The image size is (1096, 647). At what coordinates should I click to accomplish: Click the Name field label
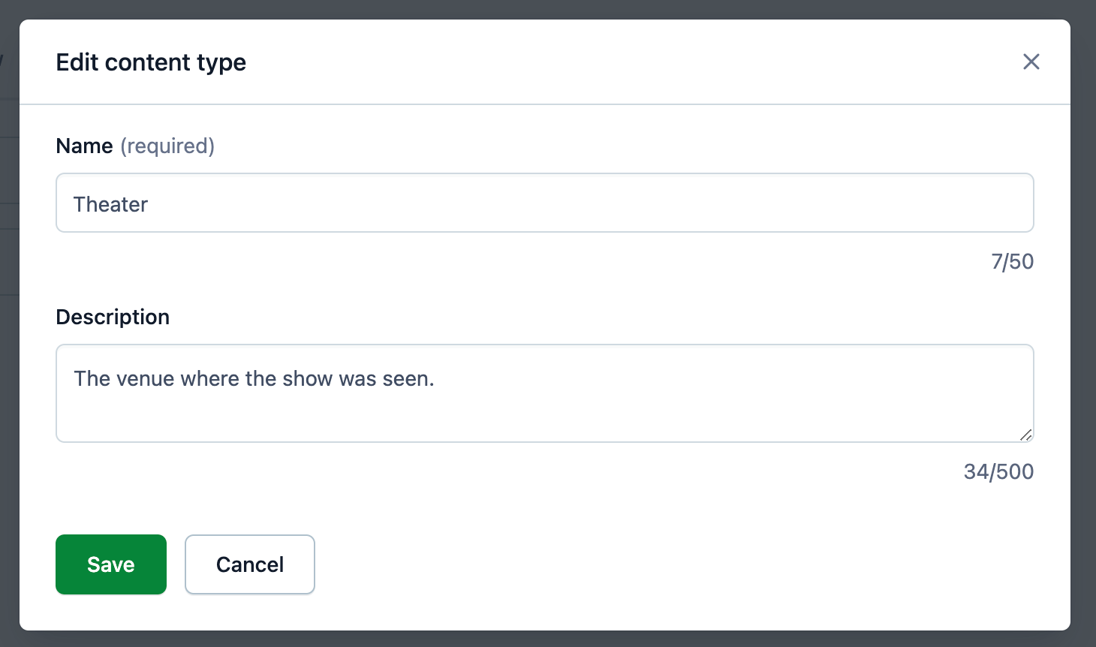pyautogui.click(x=84, y=146)
